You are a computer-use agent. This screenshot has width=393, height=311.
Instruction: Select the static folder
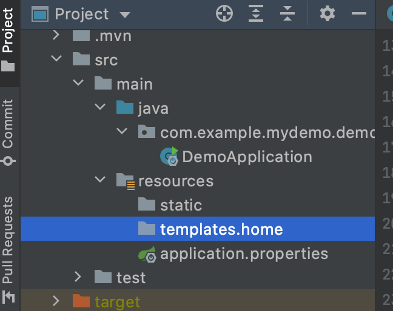click(181, 205)
